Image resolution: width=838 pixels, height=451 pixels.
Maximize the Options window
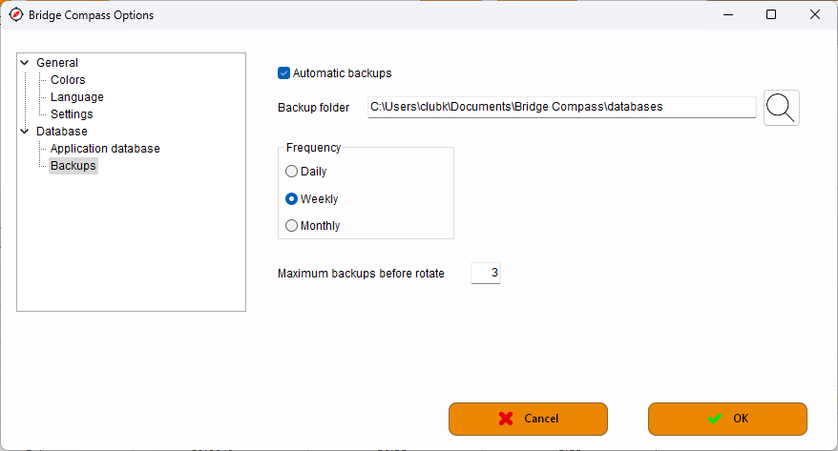pos(770,14)
